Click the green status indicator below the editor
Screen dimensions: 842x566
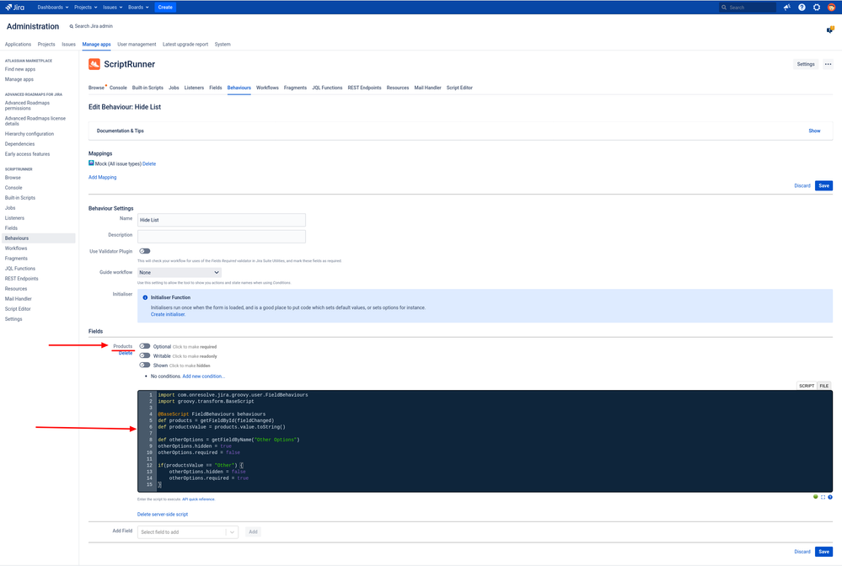[x=816, y=497]
